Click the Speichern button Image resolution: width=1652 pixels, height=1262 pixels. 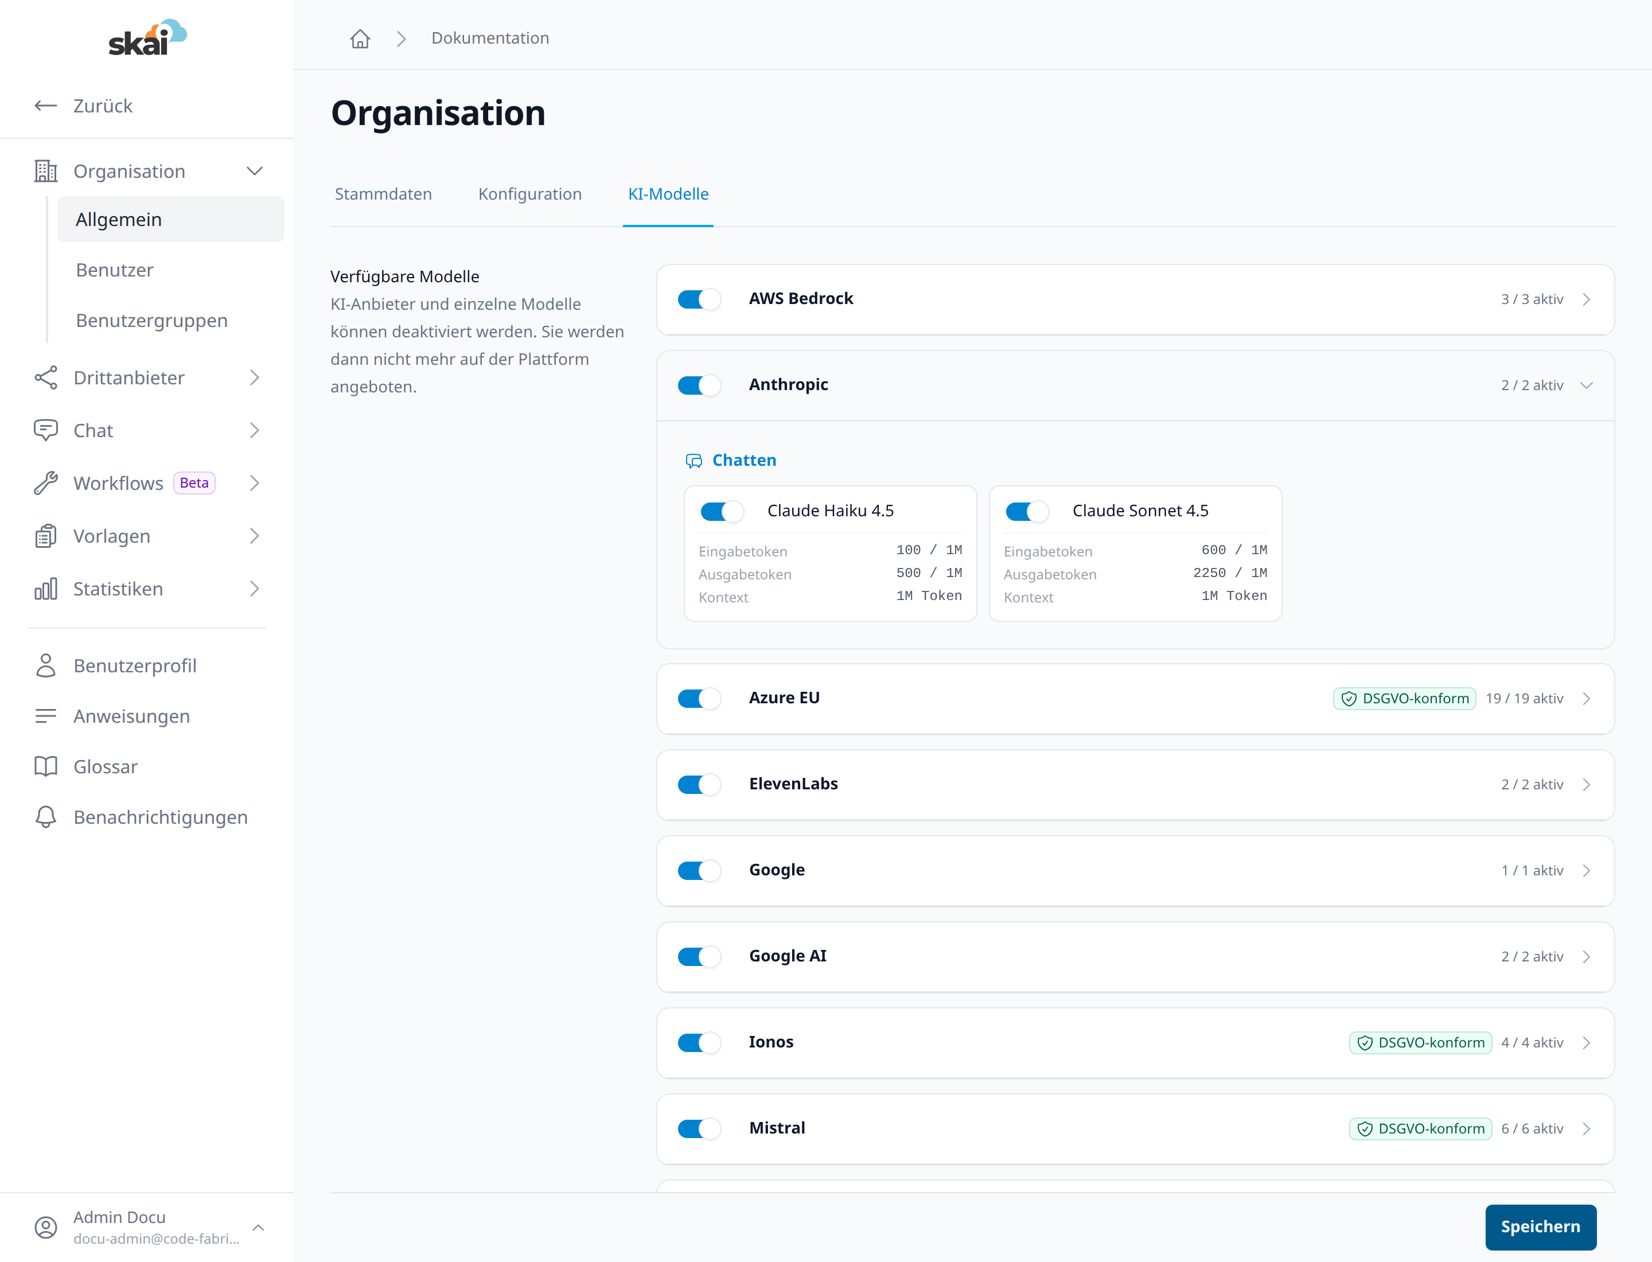point(1540,1226)
